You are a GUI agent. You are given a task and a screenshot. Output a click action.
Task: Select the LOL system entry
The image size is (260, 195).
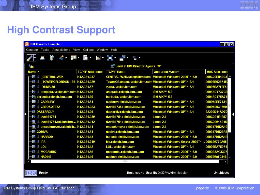tap(43, 147)
